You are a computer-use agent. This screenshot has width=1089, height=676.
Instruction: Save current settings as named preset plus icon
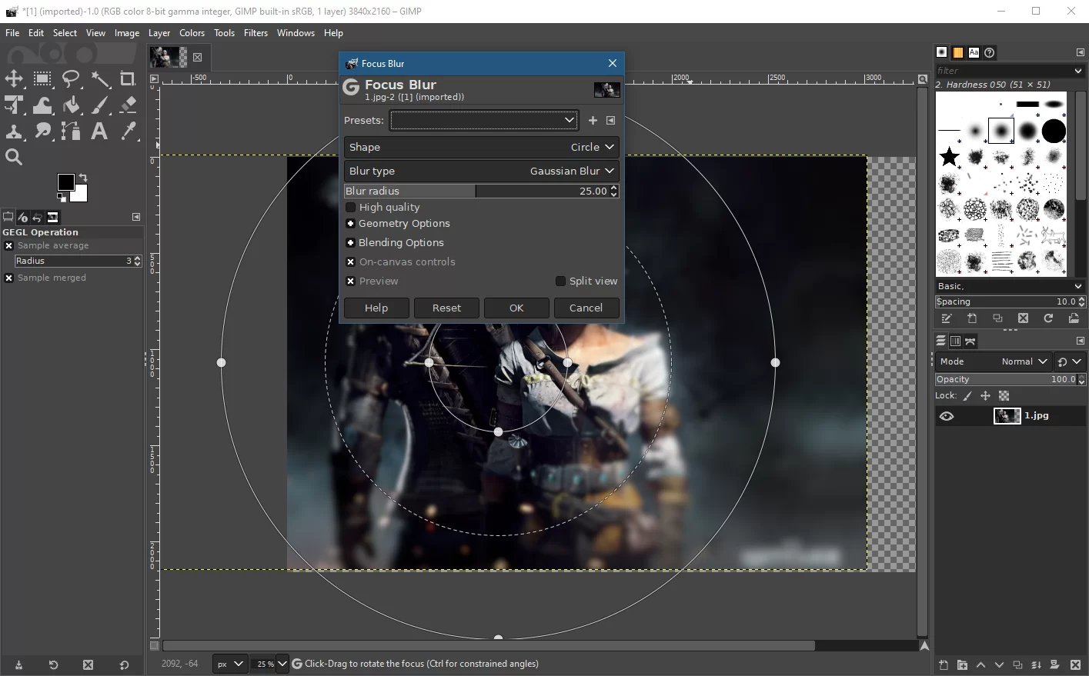[593, 121]
